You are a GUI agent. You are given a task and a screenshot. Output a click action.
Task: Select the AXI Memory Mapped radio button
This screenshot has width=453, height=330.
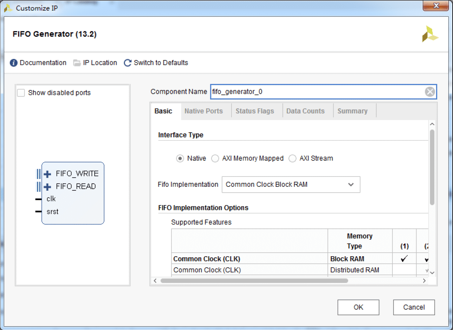click(x=215, y=159)
